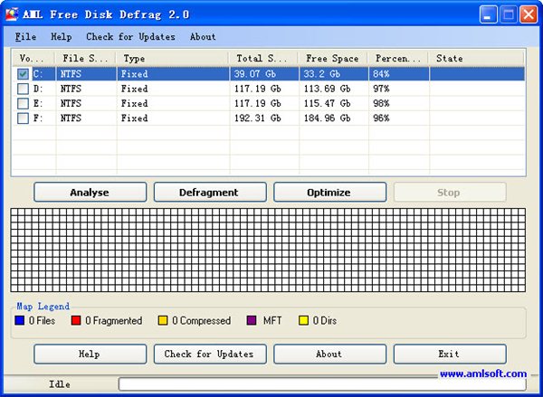Uncheck the C: drive checkbox
The image size is (543, 397).
pyautogui.click(x=23, y=75)
